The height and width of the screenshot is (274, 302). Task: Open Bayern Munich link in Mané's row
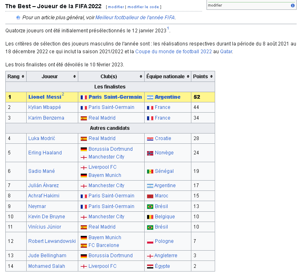click(x=105, y=175)
